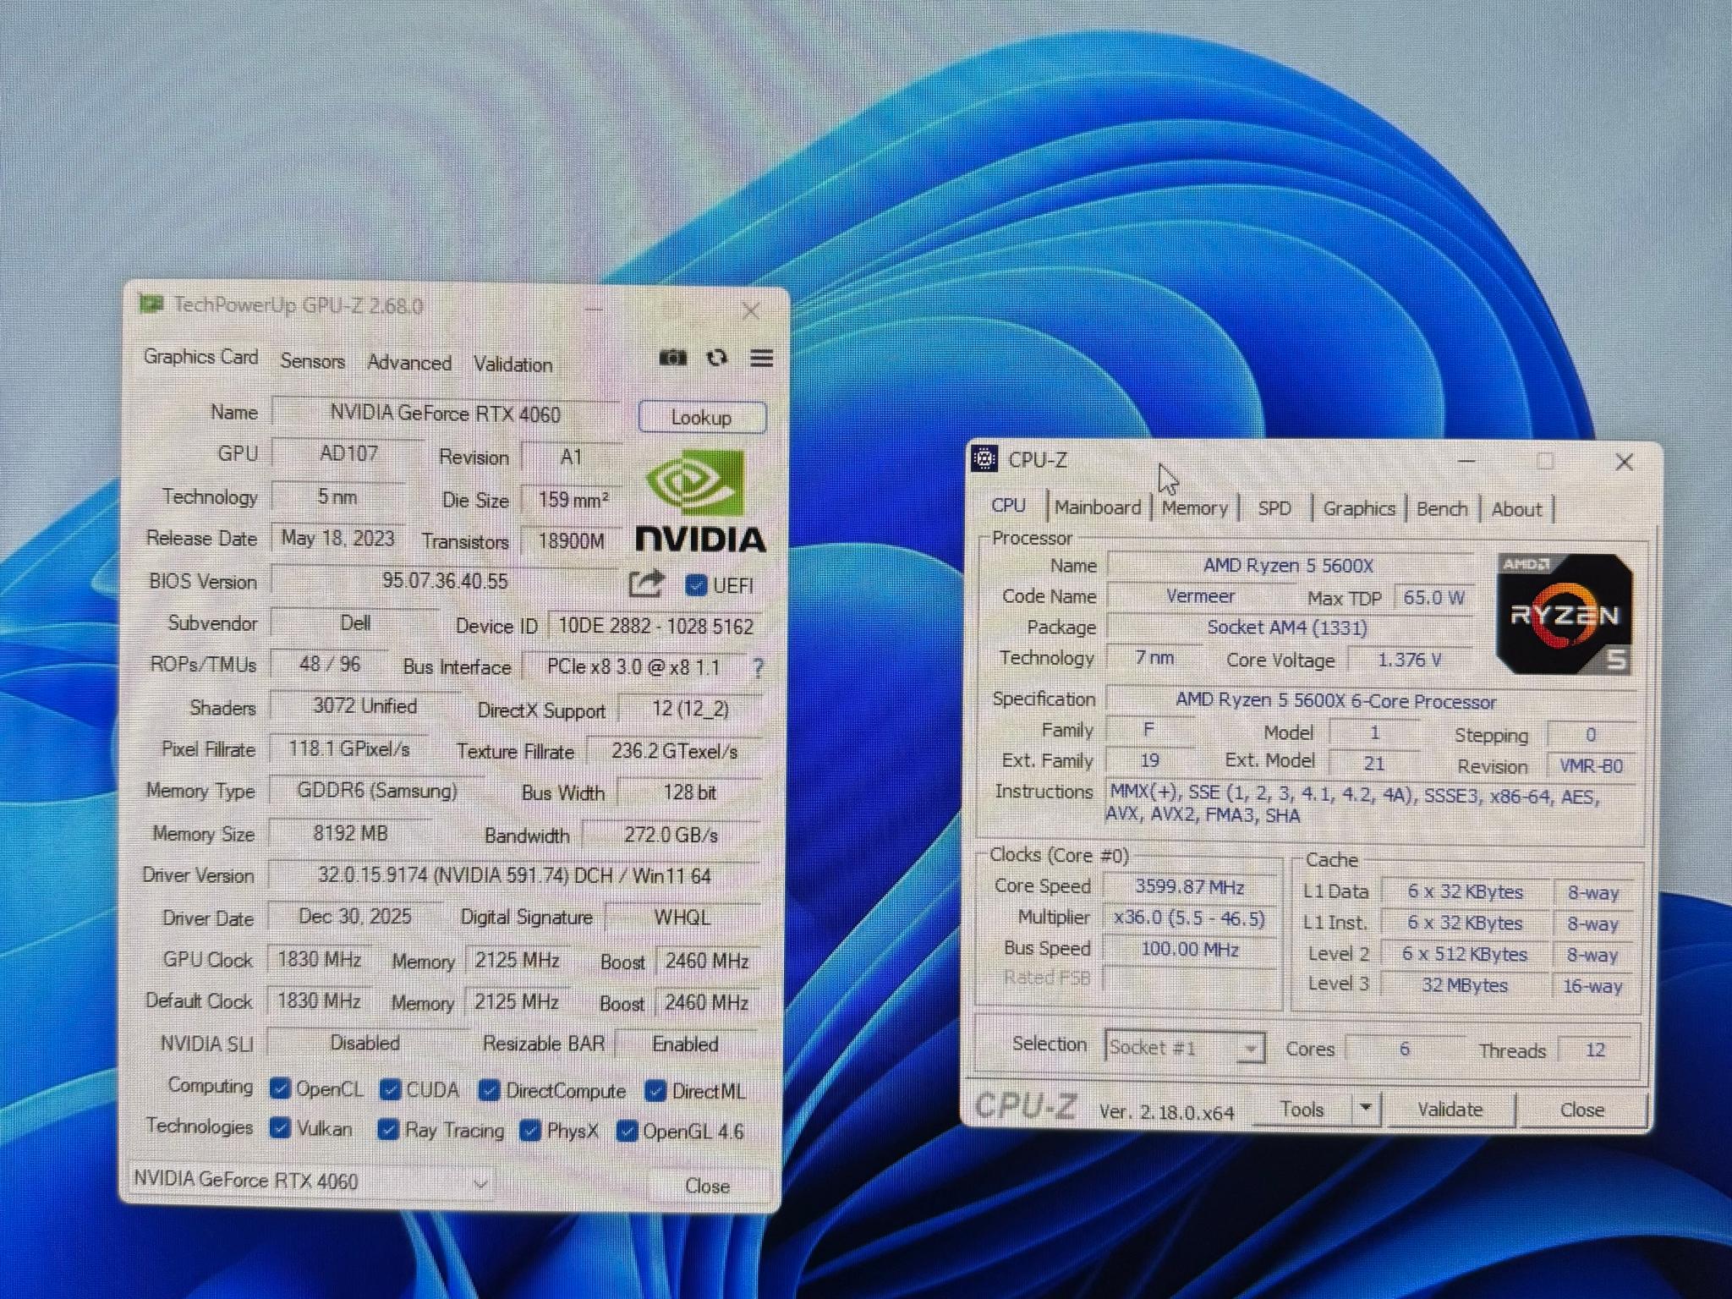Click the Ryzen 5 logo in CPU-Z

pyautogui.click(x=1565, y=614)
